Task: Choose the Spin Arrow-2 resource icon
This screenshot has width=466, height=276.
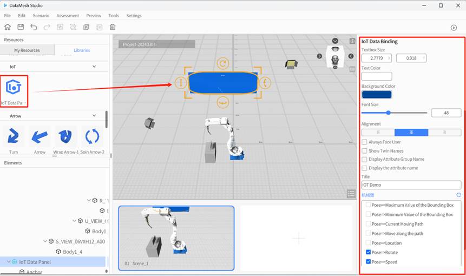Action: tap(92, 137)
